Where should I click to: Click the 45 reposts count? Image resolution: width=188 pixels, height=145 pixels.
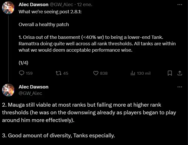coord(66,73)
